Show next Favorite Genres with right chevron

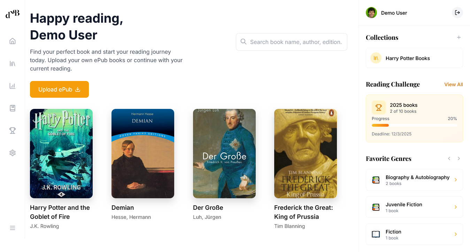pyautogui.click(x=459, y=158)
